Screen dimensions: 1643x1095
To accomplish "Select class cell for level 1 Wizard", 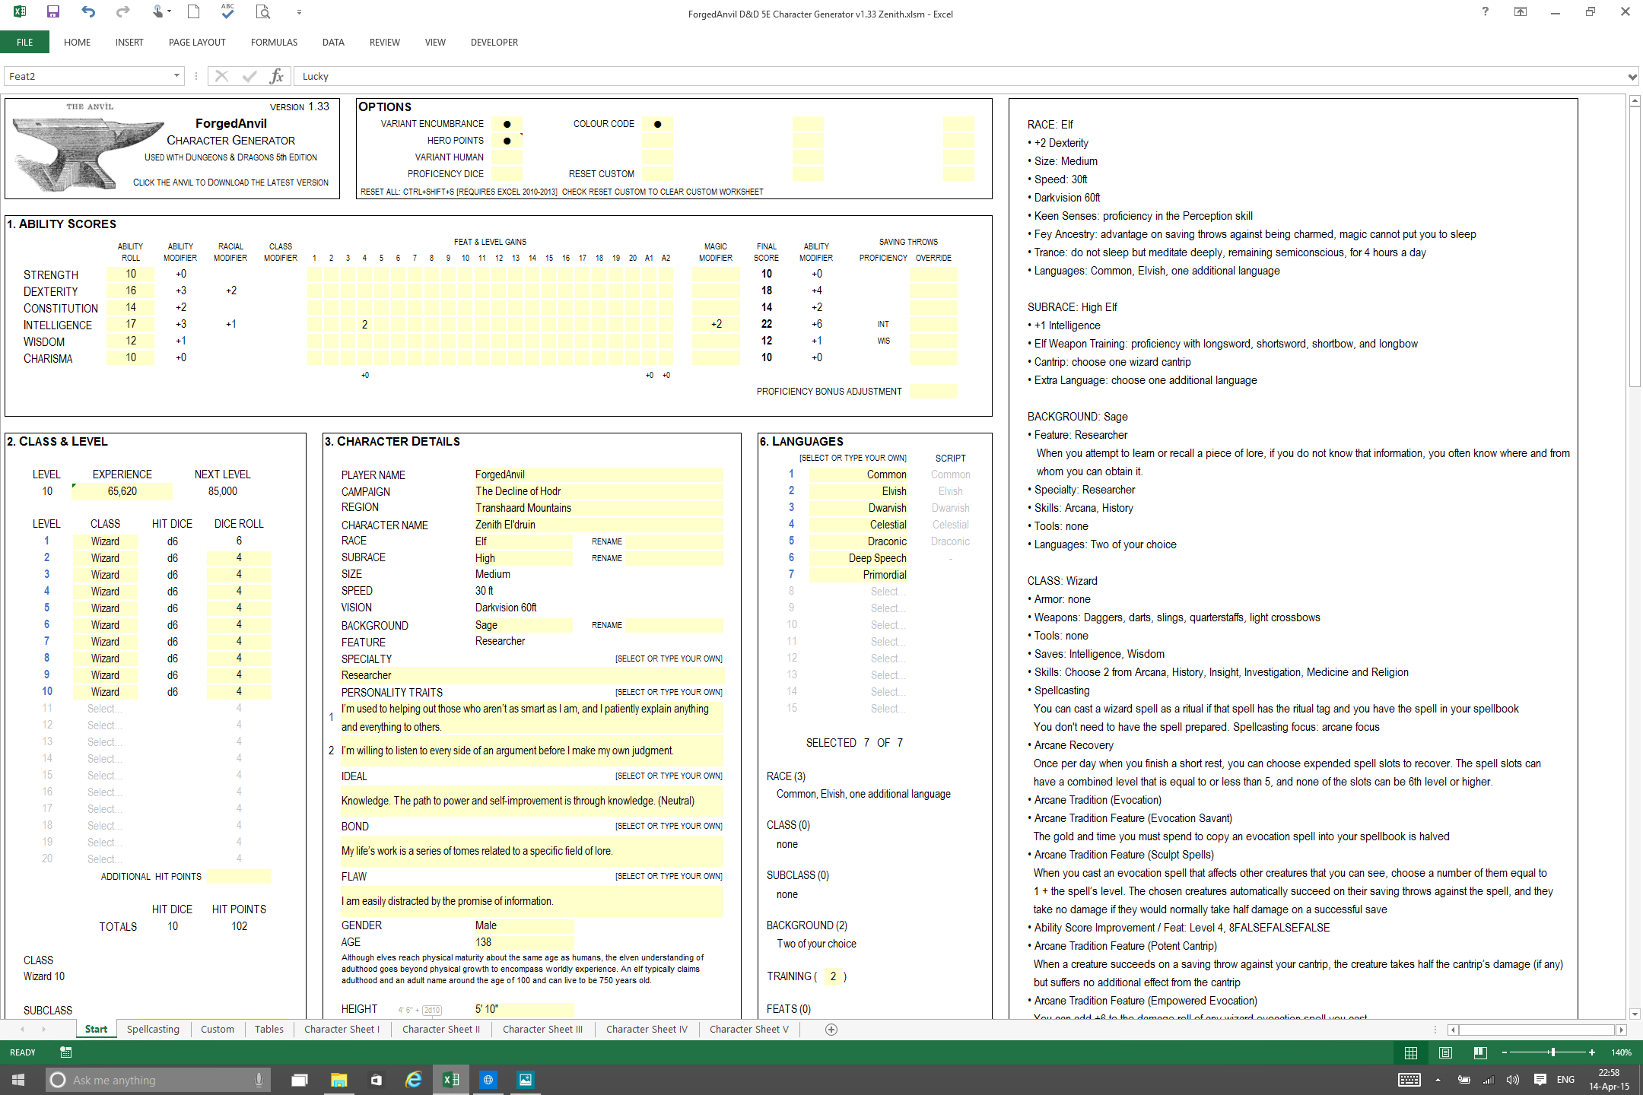I will (106, 541).
